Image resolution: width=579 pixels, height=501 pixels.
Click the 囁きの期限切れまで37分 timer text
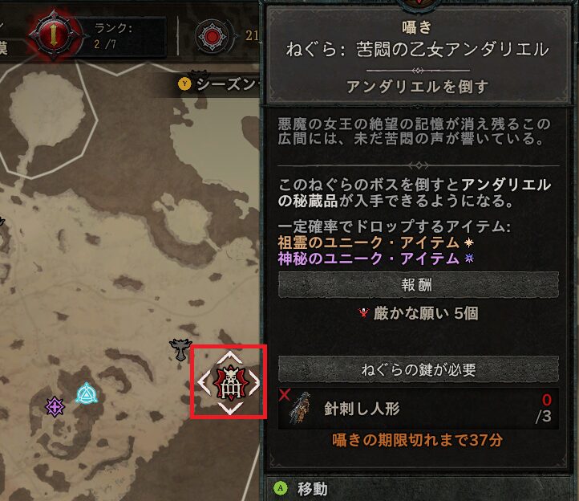417,440
